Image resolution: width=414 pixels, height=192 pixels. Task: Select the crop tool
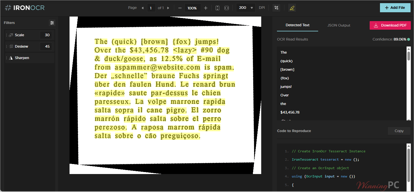point(276,8)
